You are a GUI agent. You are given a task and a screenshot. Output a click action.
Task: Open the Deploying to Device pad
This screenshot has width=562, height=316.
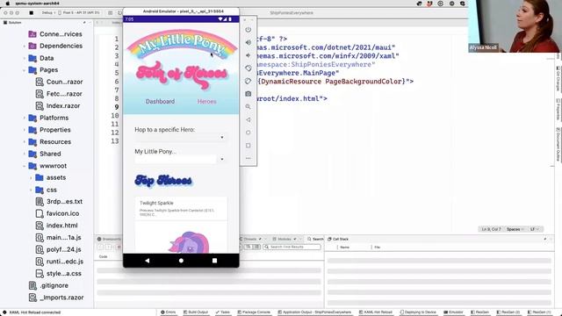point(418,312)
